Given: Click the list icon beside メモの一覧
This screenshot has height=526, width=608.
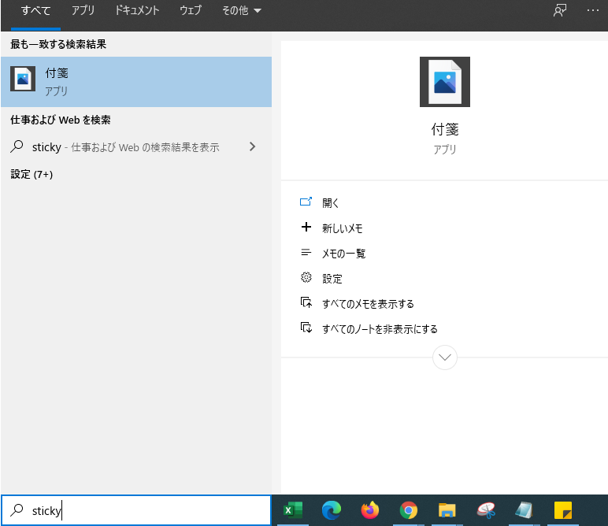Looking at the screenshot, I should [306, 253].
